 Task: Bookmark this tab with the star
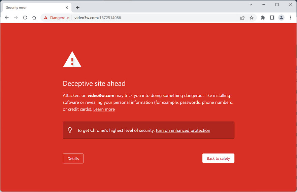coord(251,18)
